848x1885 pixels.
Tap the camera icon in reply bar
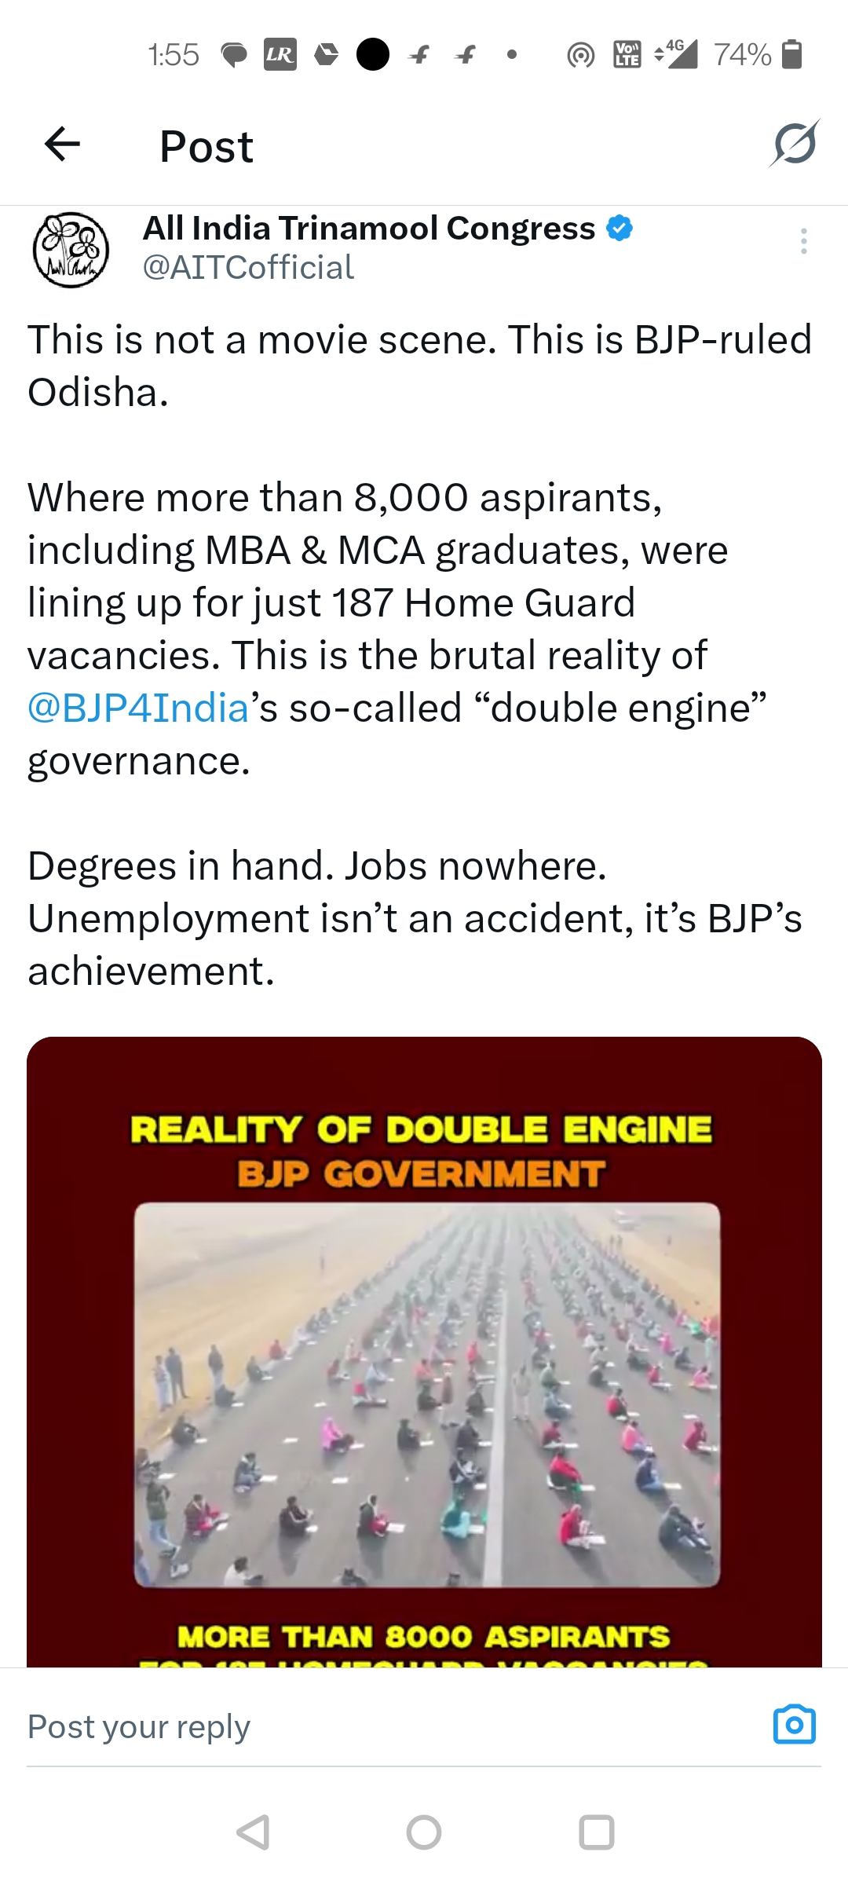tap(794, 1725)
